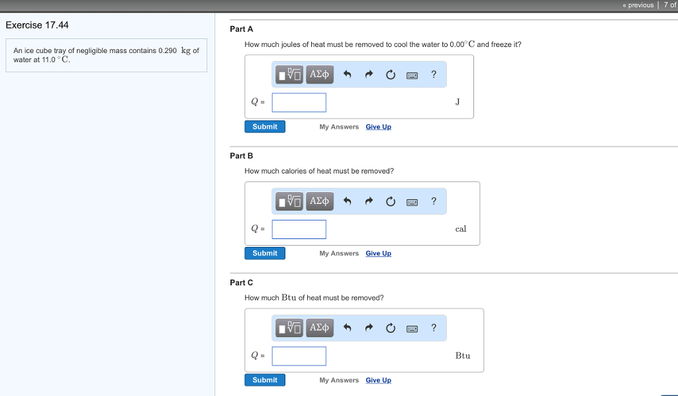Image resolution: width=678 pixels, height=396 pixels.
Task: Undo last entry in Part A toolbar
Action: coord(347,74)
